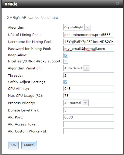
Task: Uncheck the Keep-Alive checkbox
Action: tap(66, 55)
